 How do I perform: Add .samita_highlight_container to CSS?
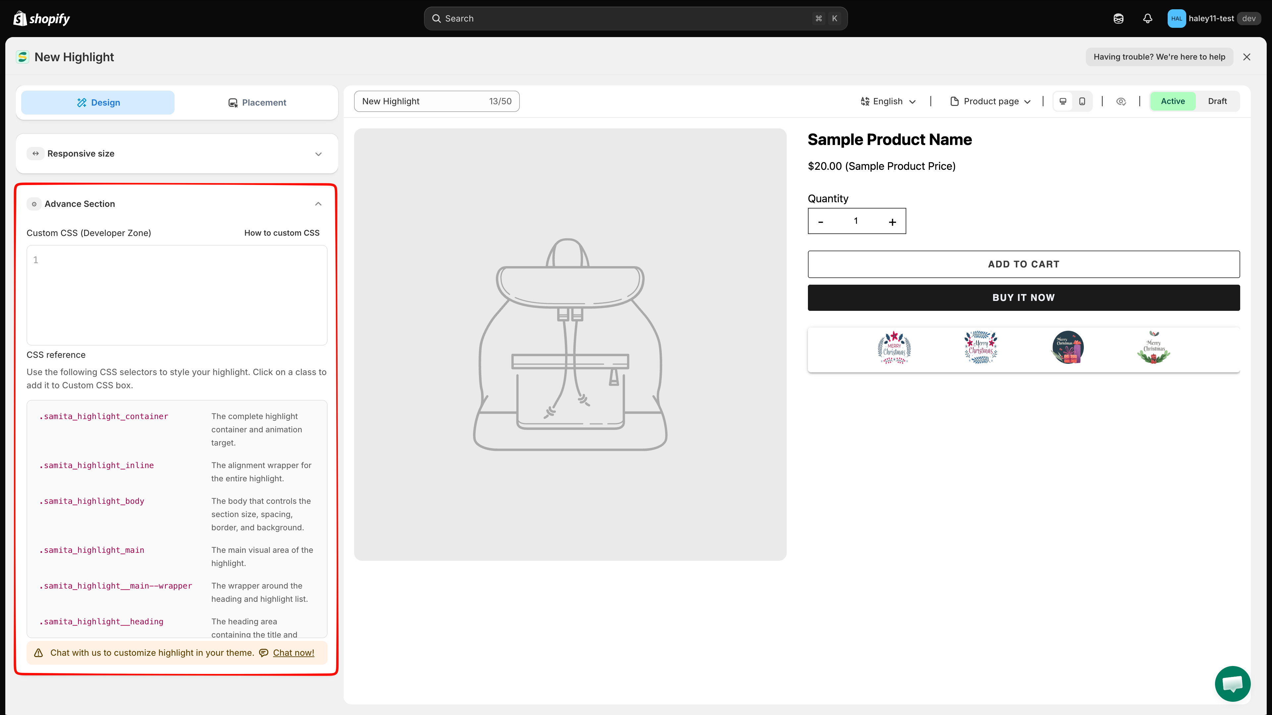tap(104, 416)
